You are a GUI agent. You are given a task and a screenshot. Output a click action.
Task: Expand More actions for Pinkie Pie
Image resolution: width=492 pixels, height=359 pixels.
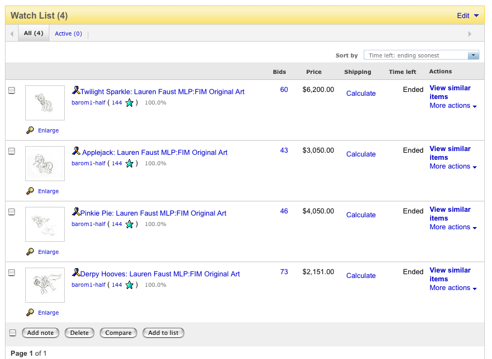(x=453, y=227)
